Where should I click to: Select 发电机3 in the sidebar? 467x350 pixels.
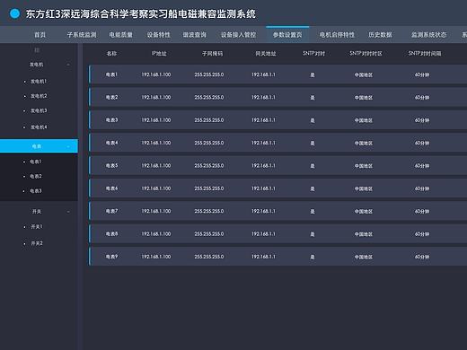tap(39, 110)
